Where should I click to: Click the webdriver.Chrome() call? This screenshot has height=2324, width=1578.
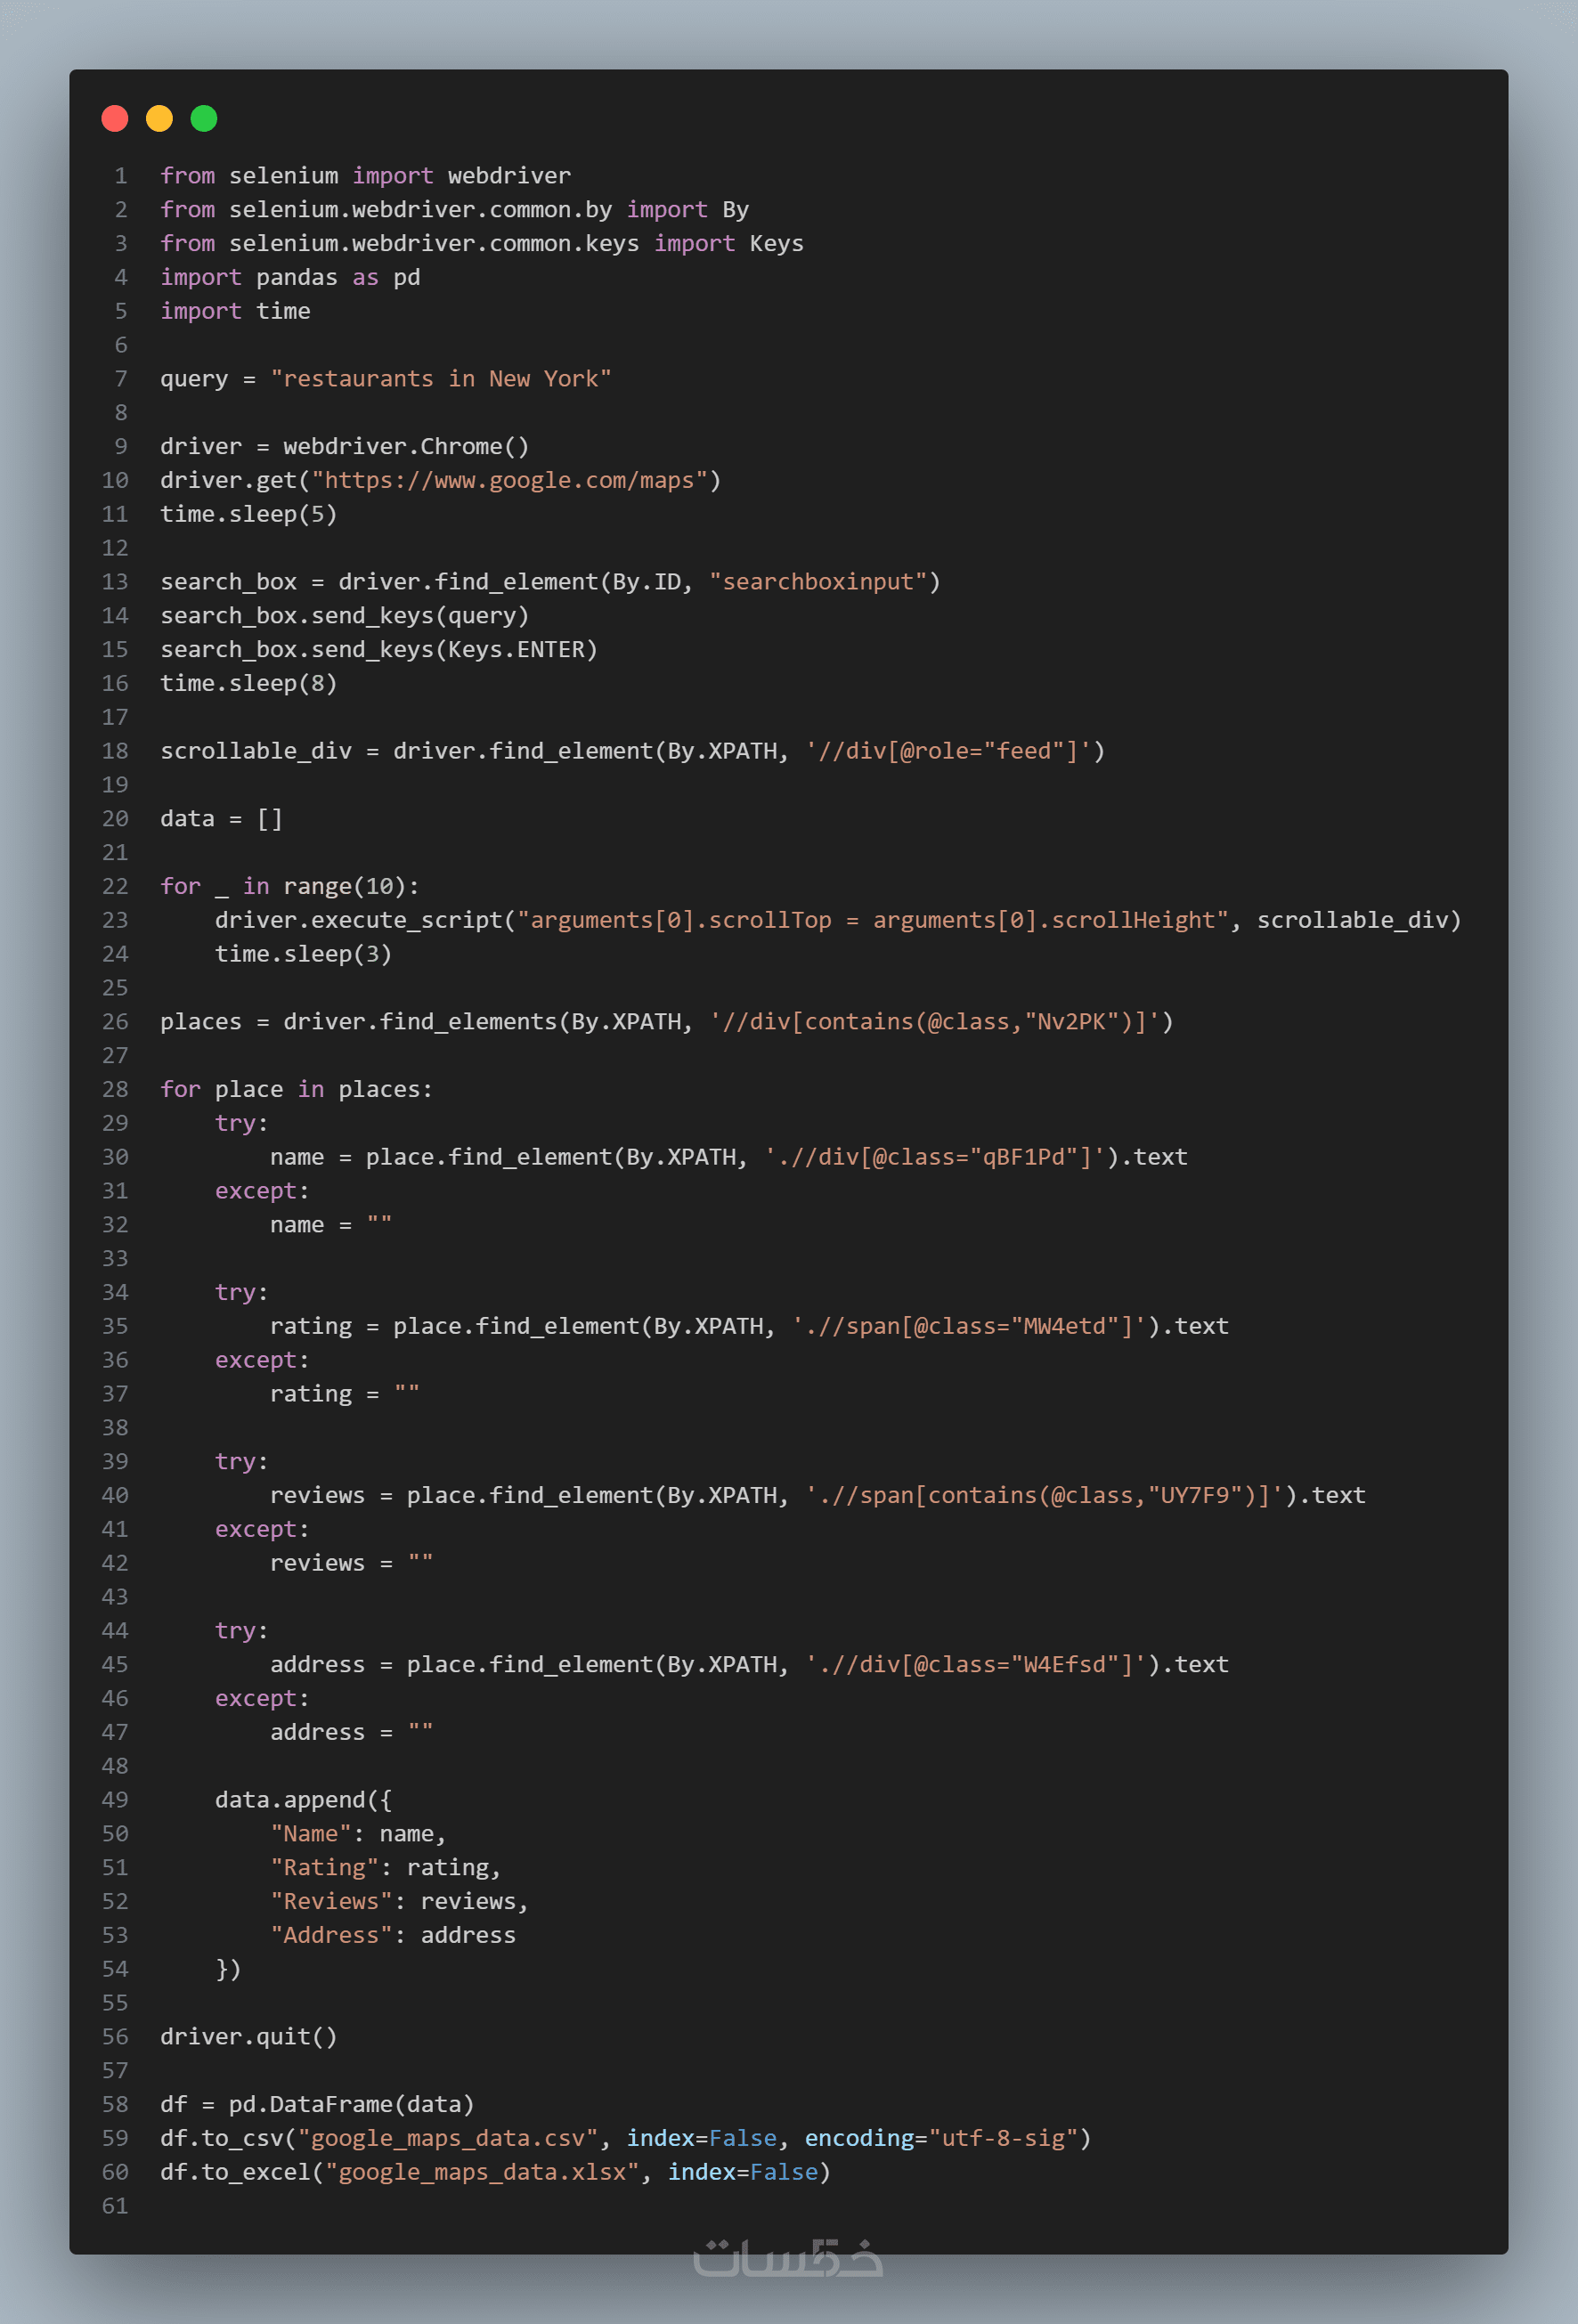pyautogui.click(x=406, y=446)
